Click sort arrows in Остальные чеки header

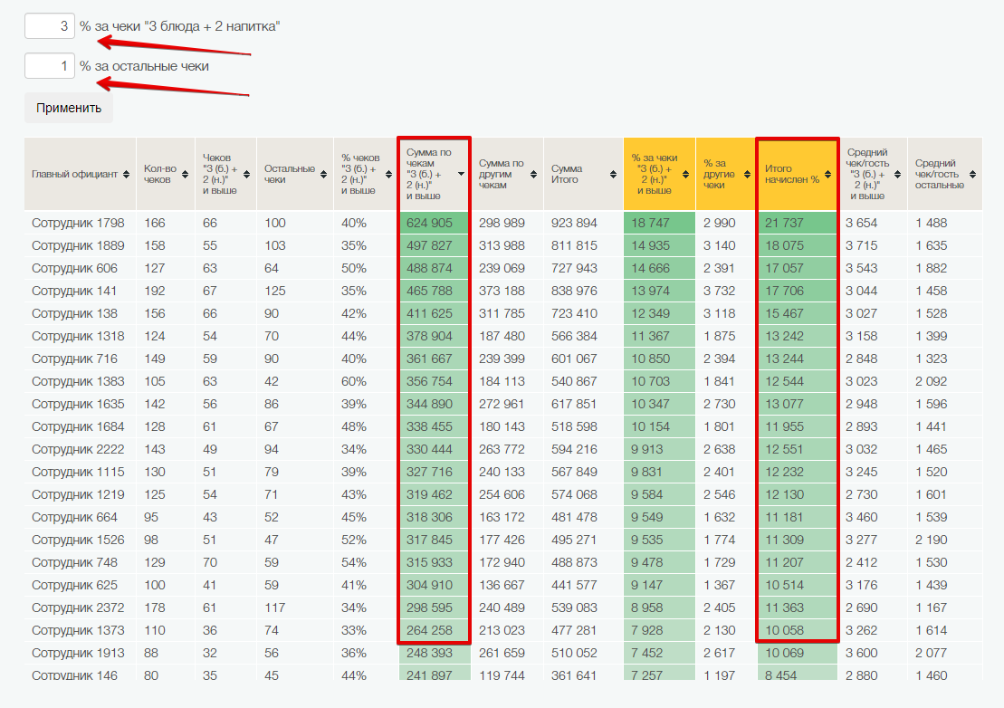[x=323, y=174]
